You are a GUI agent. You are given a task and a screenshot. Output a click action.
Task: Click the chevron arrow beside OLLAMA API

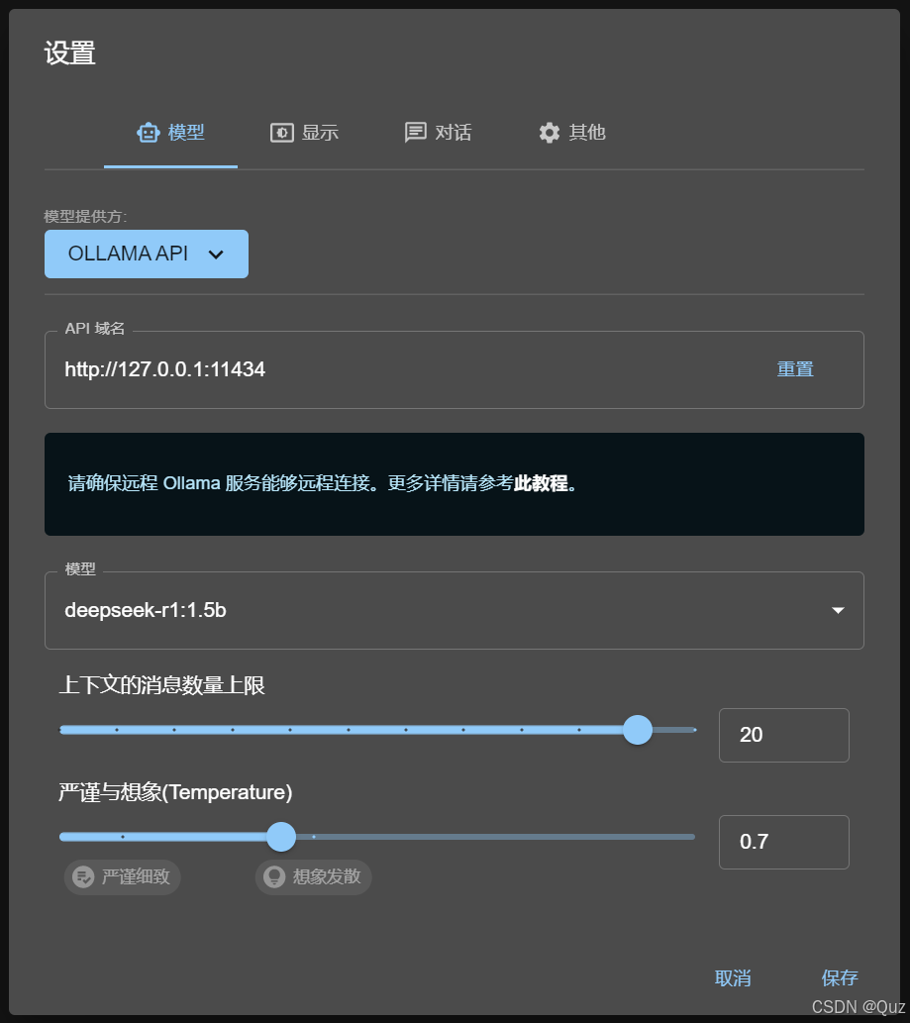(216, 255)
